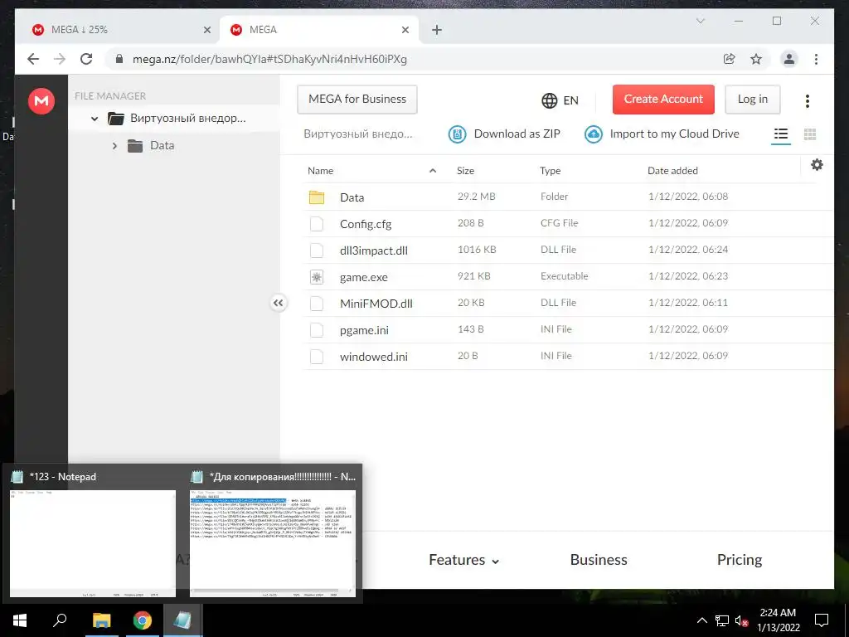The height and width of the screenshot is (637, 849).
Task: Click the MiniFMOD.dll file icon
Action: [317, 304]
